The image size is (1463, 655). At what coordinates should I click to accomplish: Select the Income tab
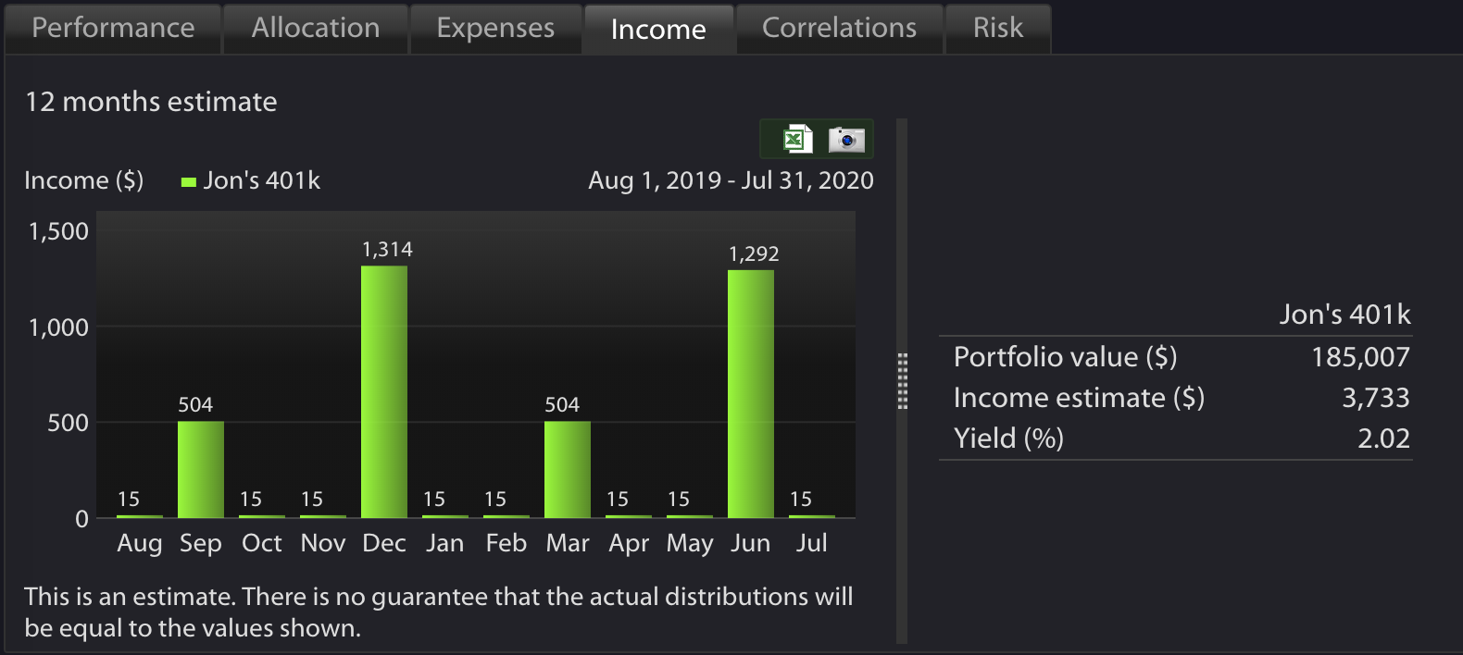tap(658, 29)
